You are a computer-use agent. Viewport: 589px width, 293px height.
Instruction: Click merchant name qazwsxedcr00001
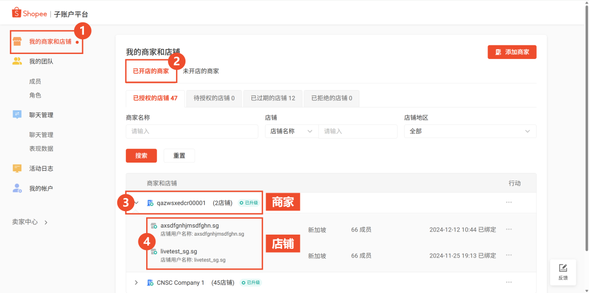[x=181, y=203]
